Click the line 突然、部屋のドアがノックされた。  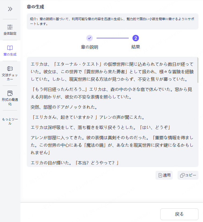(x=64, y=107)
